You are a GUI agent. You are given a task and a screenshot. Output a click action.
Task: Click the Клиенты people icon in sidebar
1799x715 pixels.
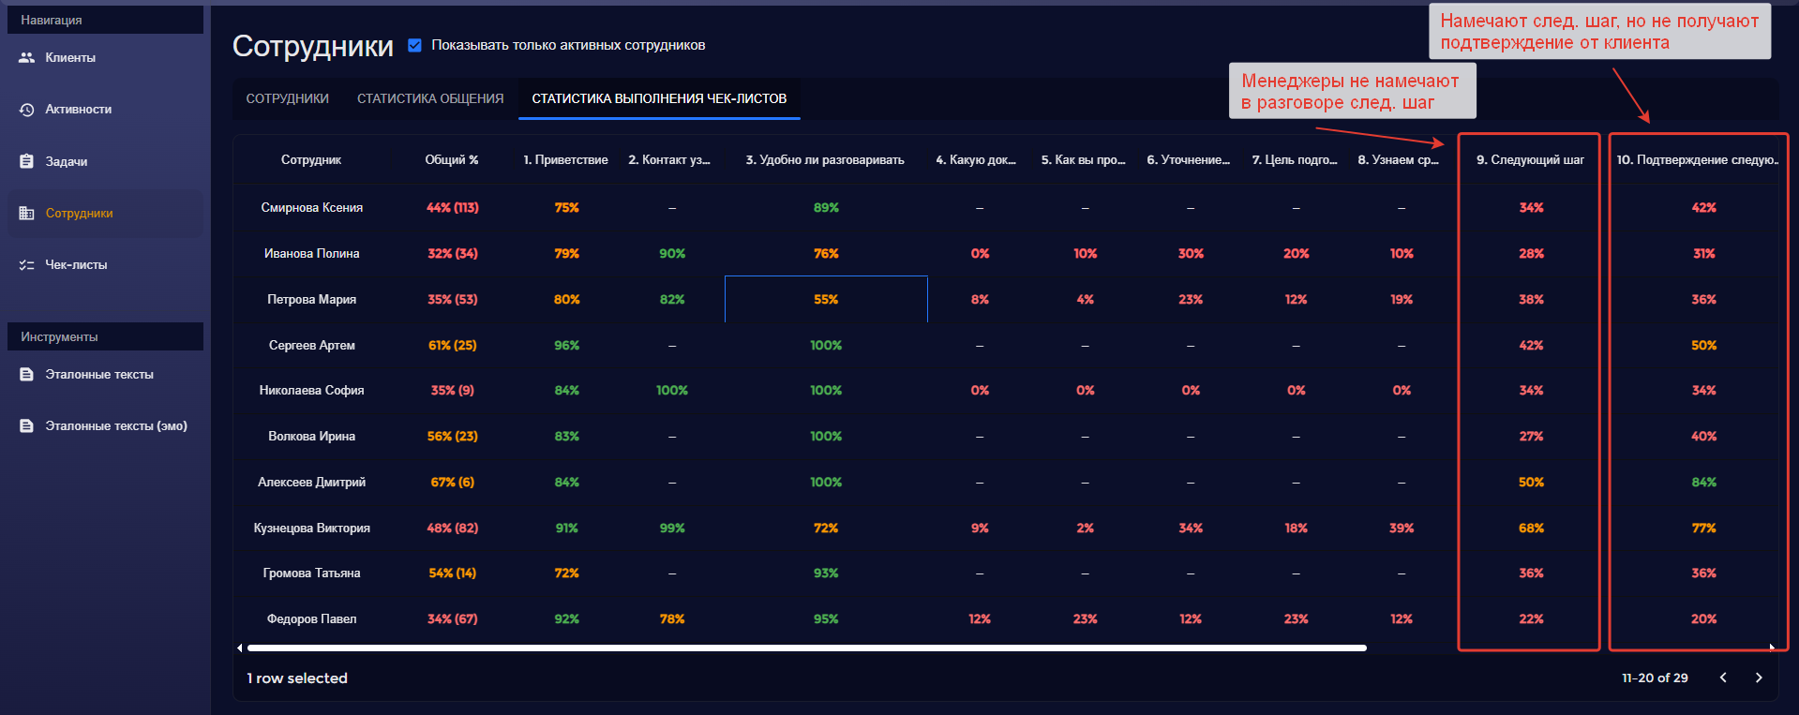click(x=27, y=58)
